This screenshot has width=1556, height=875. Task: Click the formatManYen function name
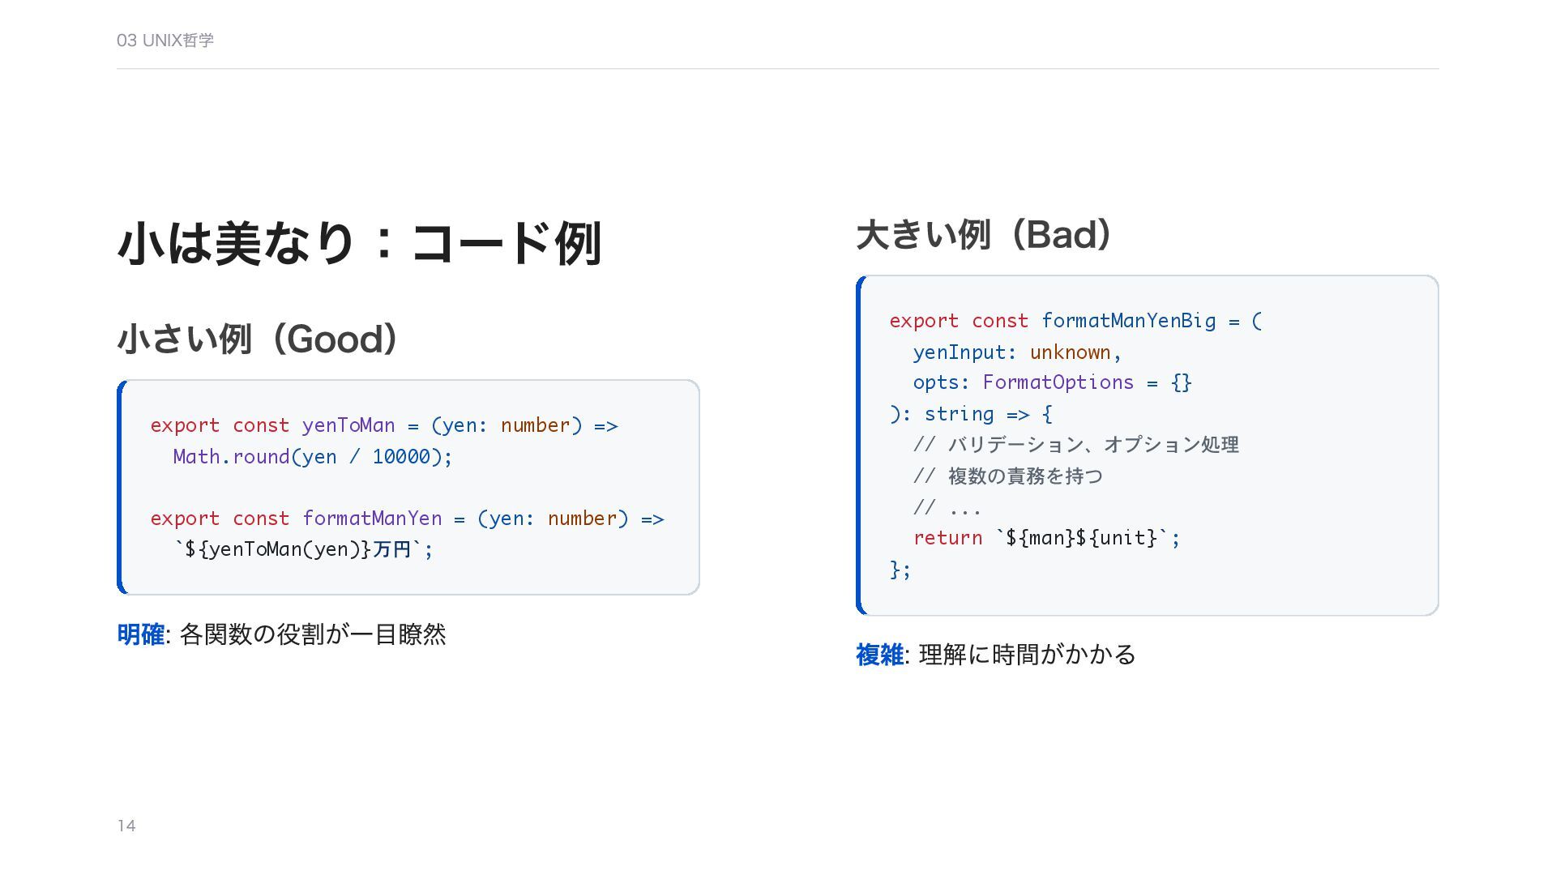click(x=372, y=519)
